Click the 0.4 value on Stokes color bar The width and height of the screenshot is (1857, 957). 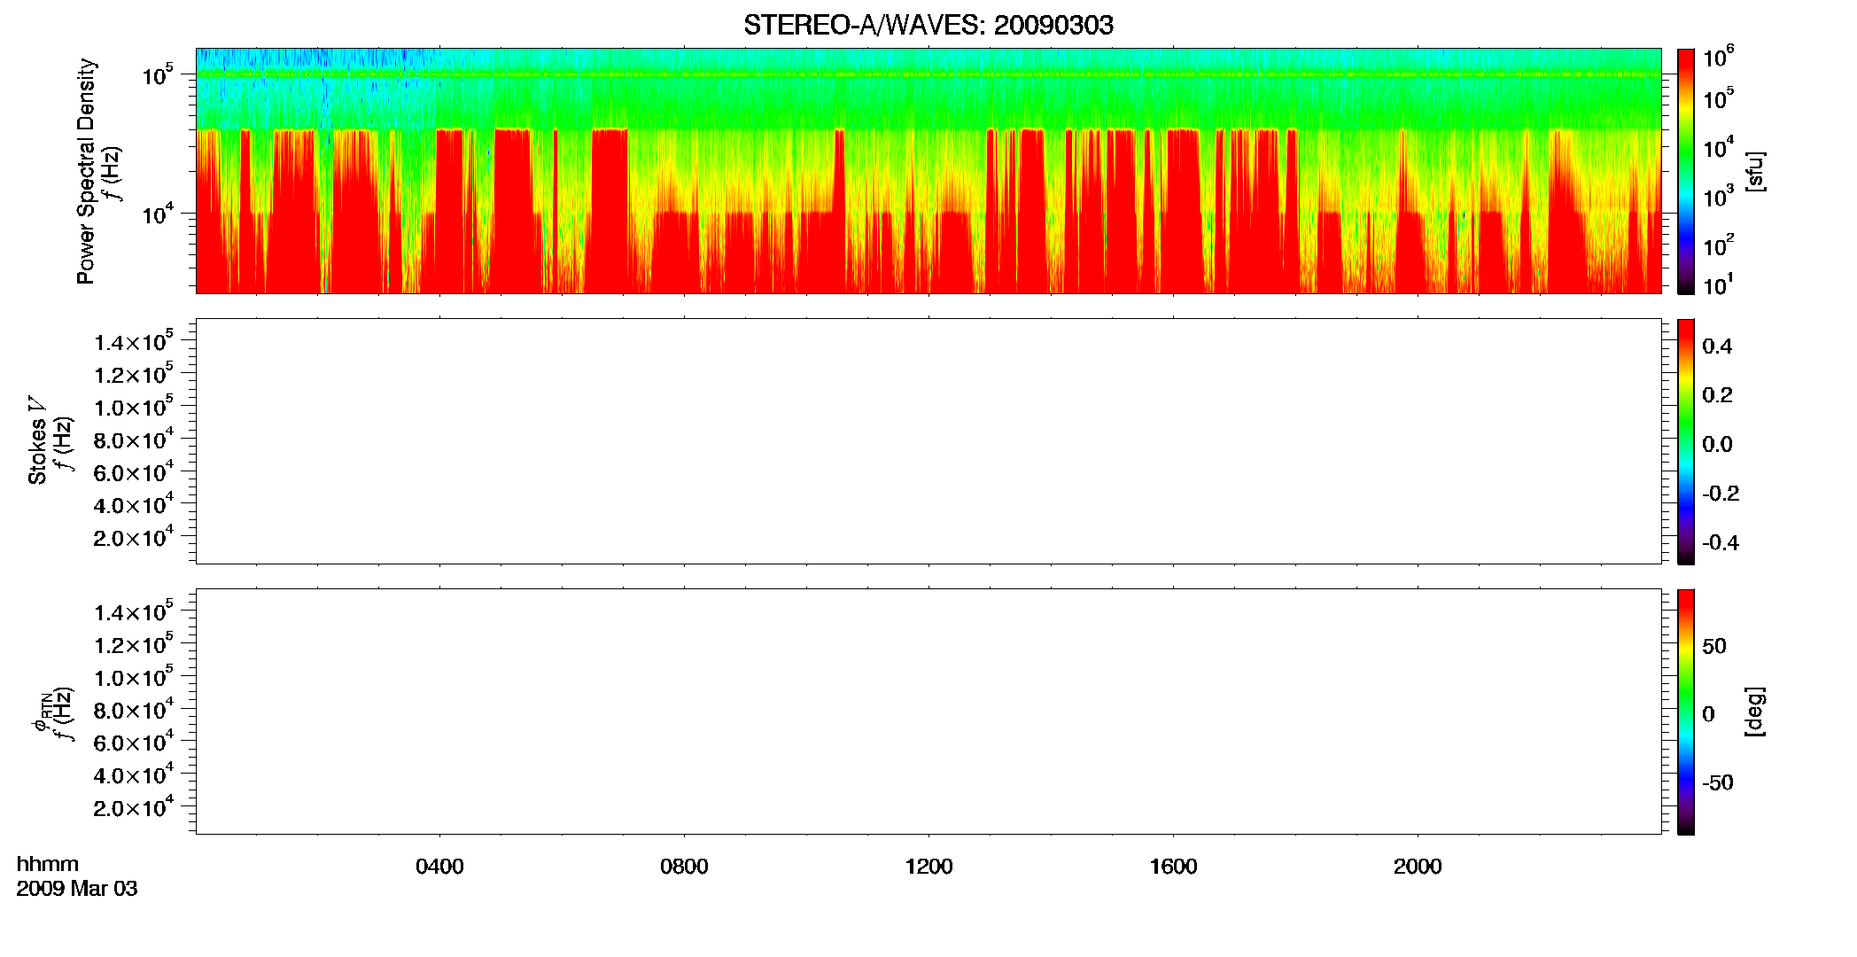(x=1717, y=346)
